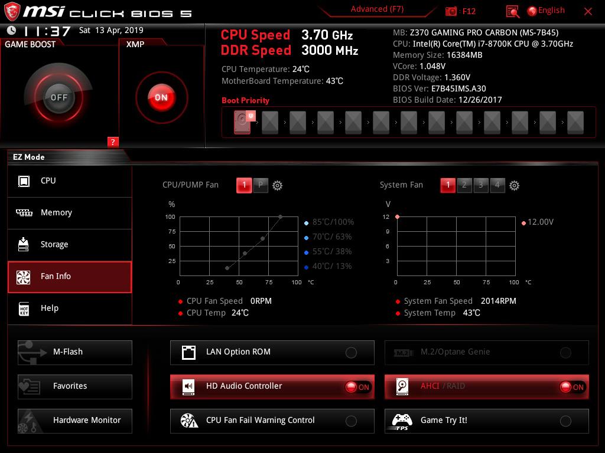Screen dimensions: 605x453
Task: Open the M-Flash utility
Action: (x=75, y=353)
